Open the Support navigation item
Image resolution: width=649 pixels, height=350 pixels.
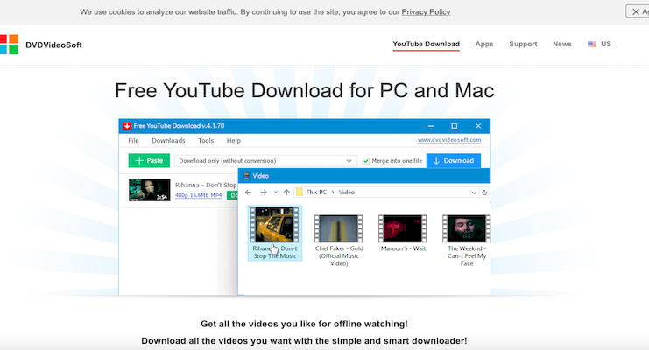523,44
